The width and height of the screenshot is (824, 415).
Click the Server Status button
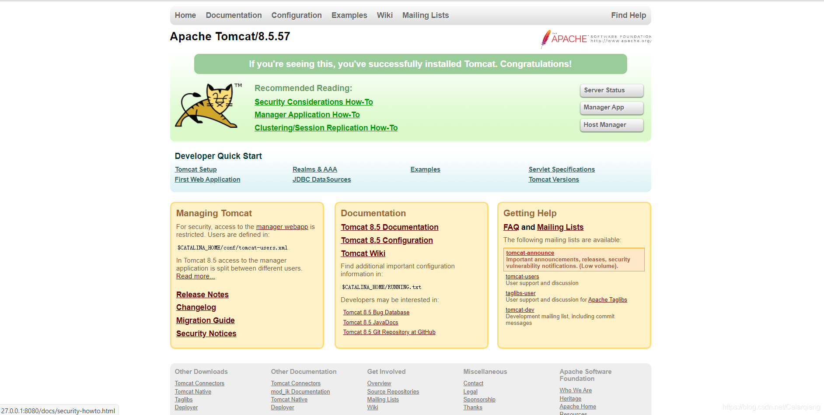[611, 90]
